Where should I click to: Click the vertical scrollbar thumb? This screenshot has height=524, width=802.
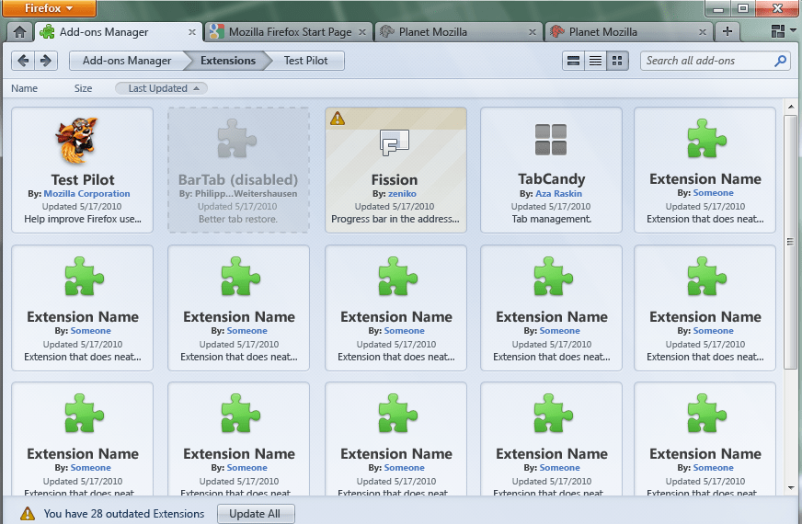pos(791,241)
